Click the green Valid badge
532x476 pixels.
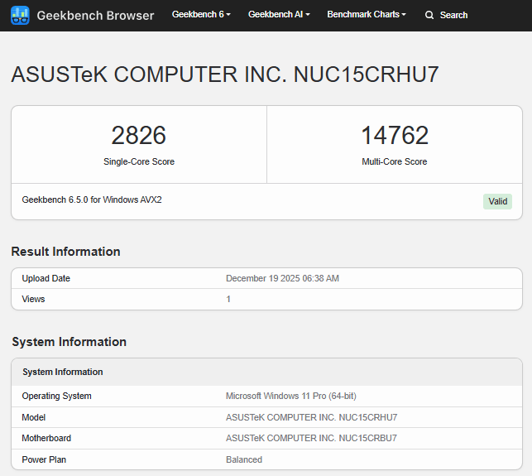coord(497,201)
